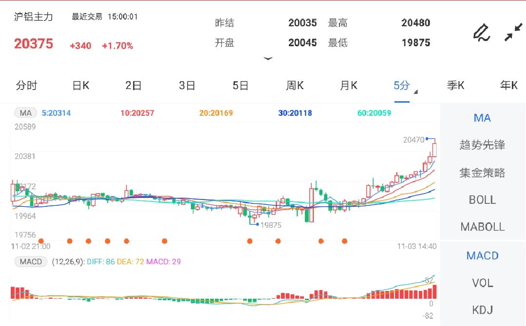
Task: Click the 20:20169 moving average value
Action: [216, 113]
